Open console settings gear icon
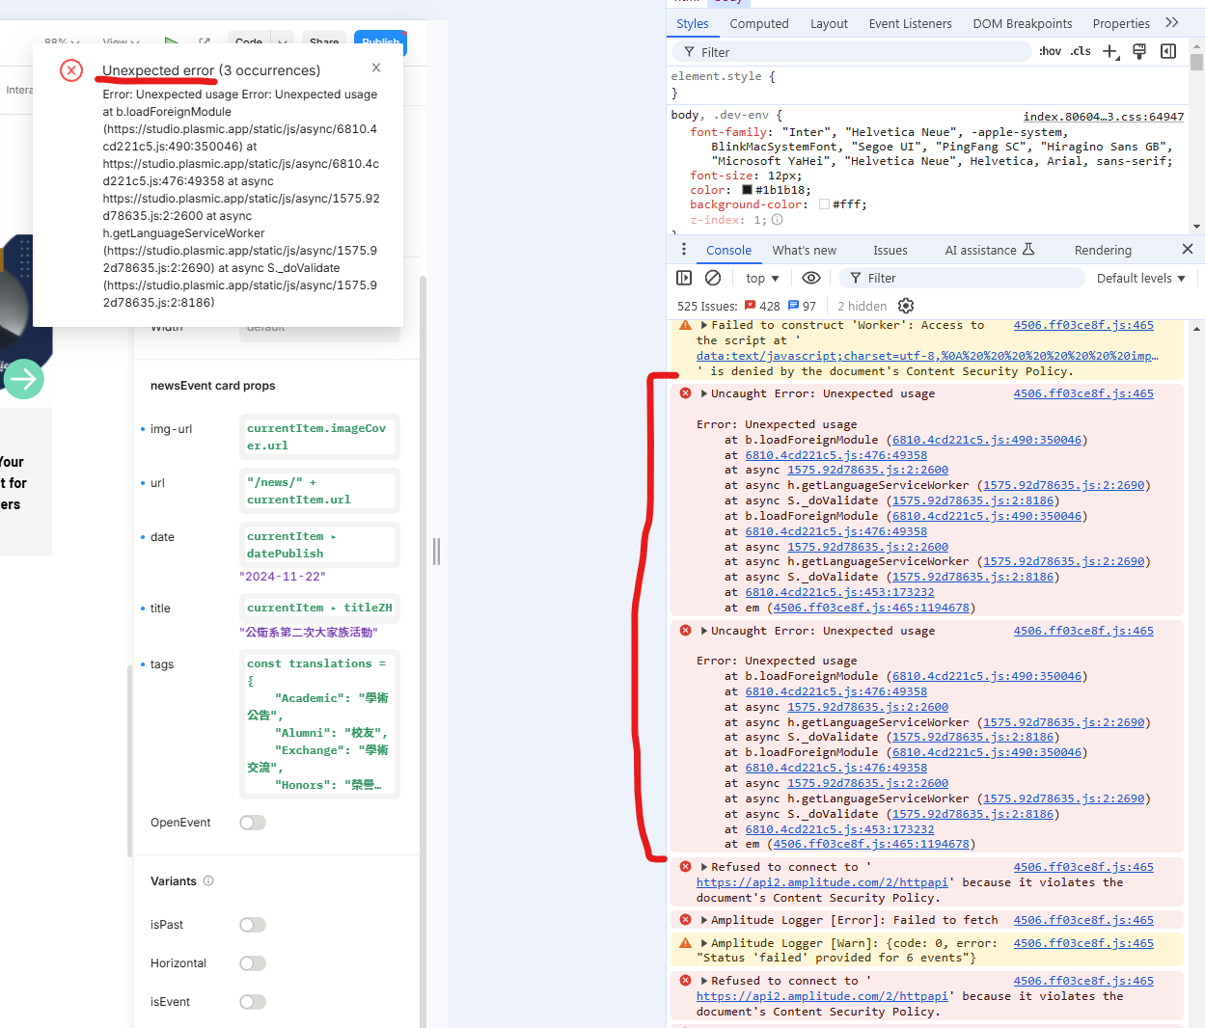The image size is (1205, 1028). coord(906,306)
